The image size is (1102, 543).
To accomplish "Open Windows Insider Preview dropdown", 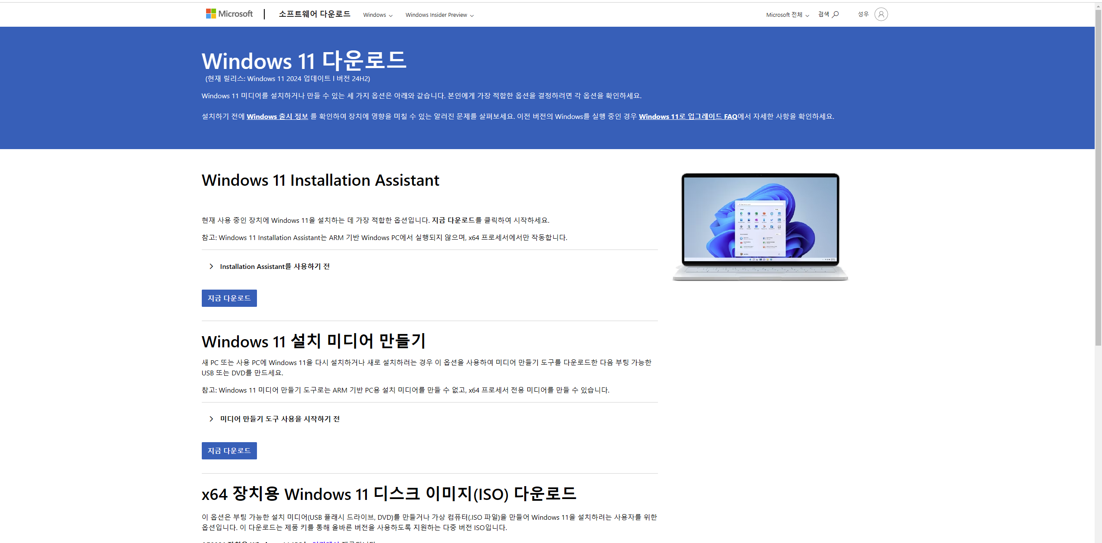I will click(x=439, y=15).
